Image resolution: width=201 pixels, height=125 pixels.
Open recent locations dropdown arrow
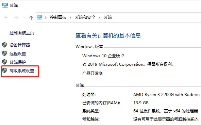tap(24, 18)
